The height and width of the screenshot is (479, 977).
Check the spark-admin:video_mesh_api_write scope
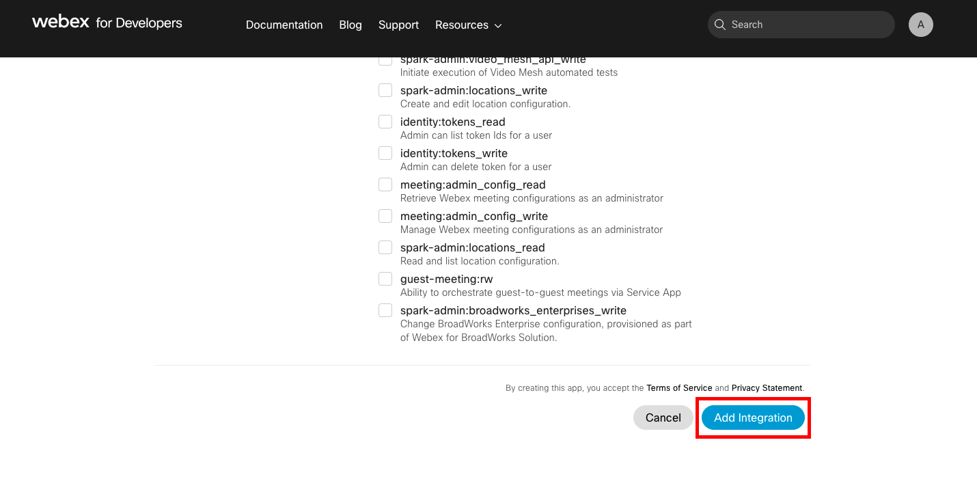pos(385,59)
